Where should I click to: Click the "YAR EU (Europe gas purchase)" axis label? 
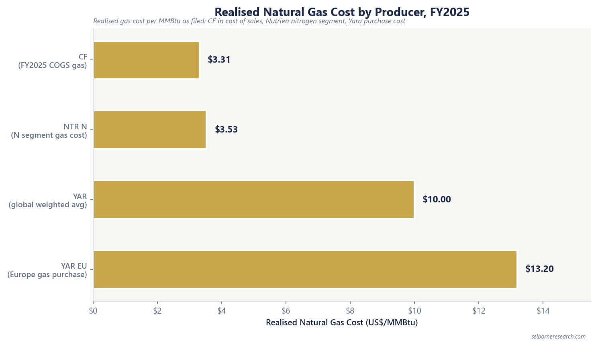(47, 270)
